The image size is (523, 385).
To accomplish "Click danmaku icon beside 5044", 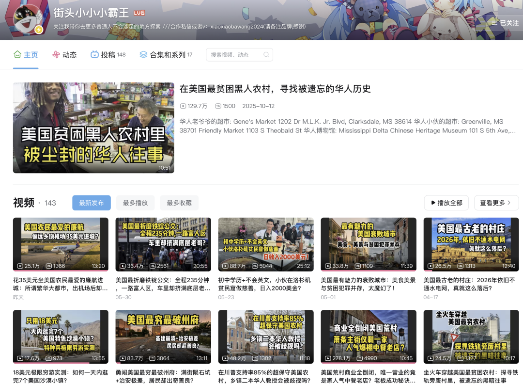I will tap(255, 266).
